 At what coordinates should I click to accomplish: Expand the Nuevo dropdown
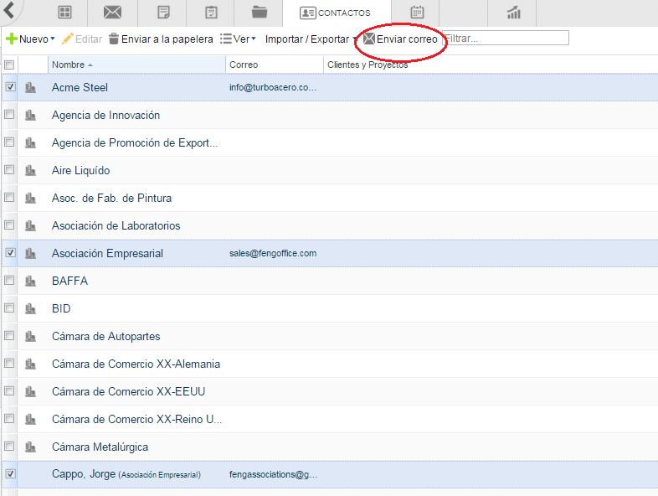click(x=31, y=39)
